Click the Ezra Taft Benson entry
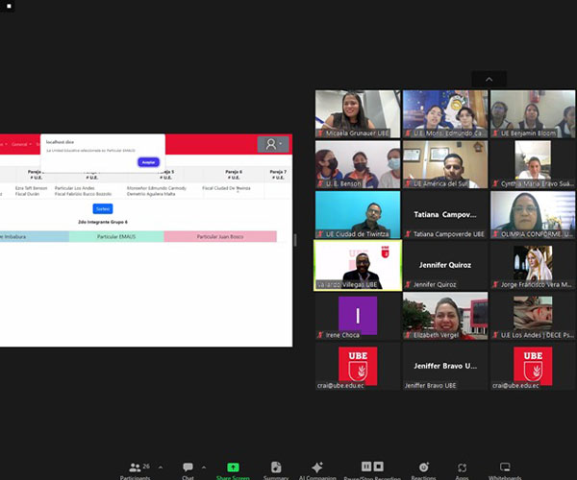 click(x=32, y=188)
